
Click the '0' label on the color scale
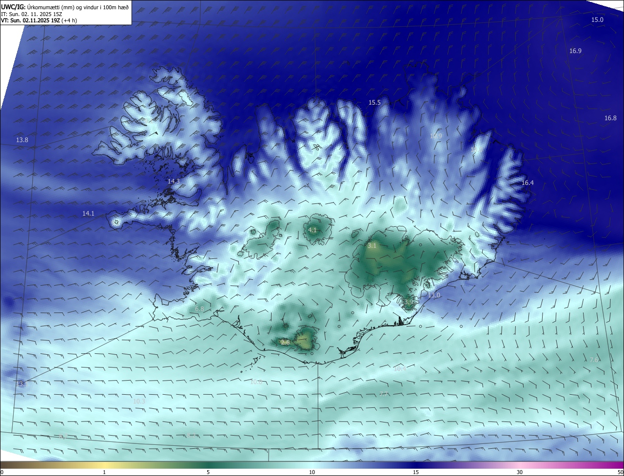coord(2,472)
